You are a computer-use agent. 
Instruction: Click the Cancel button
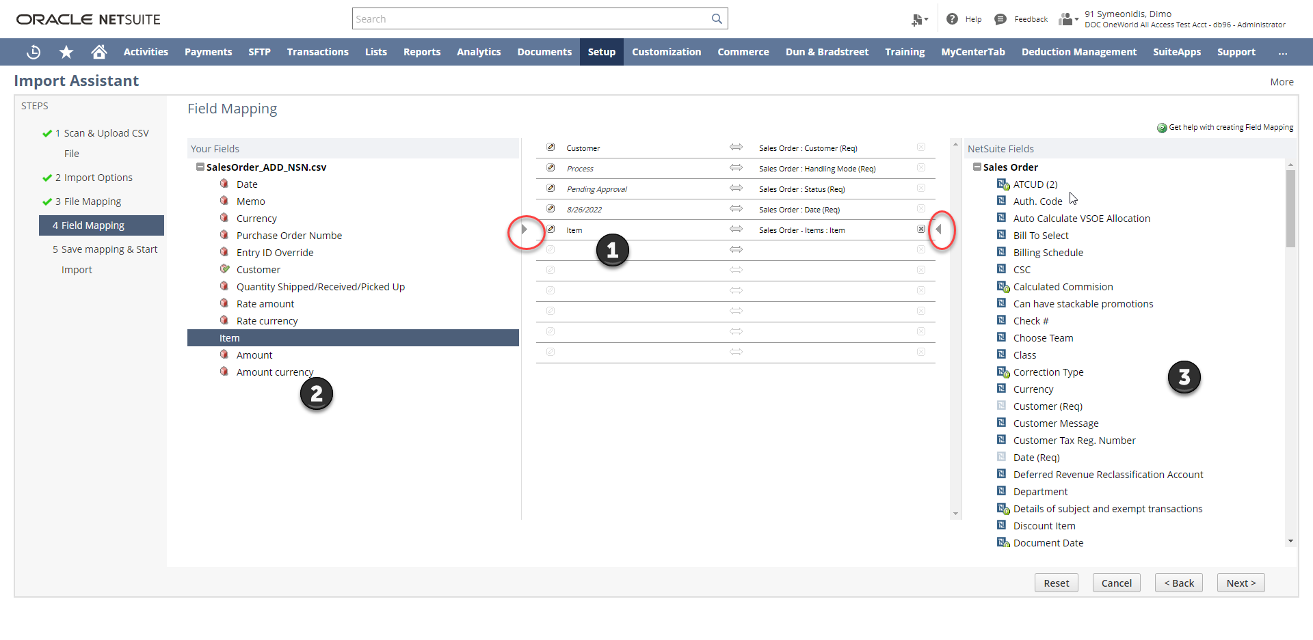pyautogui.click(x=1116, y=583)
